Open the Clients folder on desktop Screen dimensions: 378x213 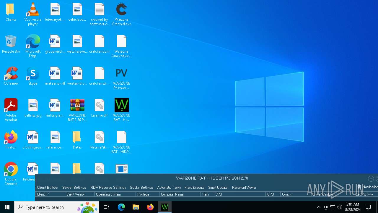click(11, 12)
